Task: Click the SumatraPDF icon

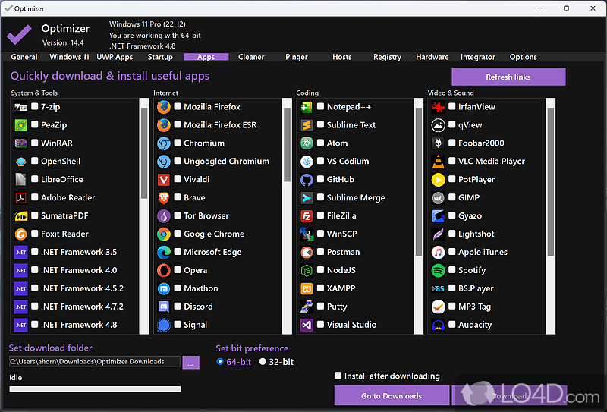Action: 21,215
